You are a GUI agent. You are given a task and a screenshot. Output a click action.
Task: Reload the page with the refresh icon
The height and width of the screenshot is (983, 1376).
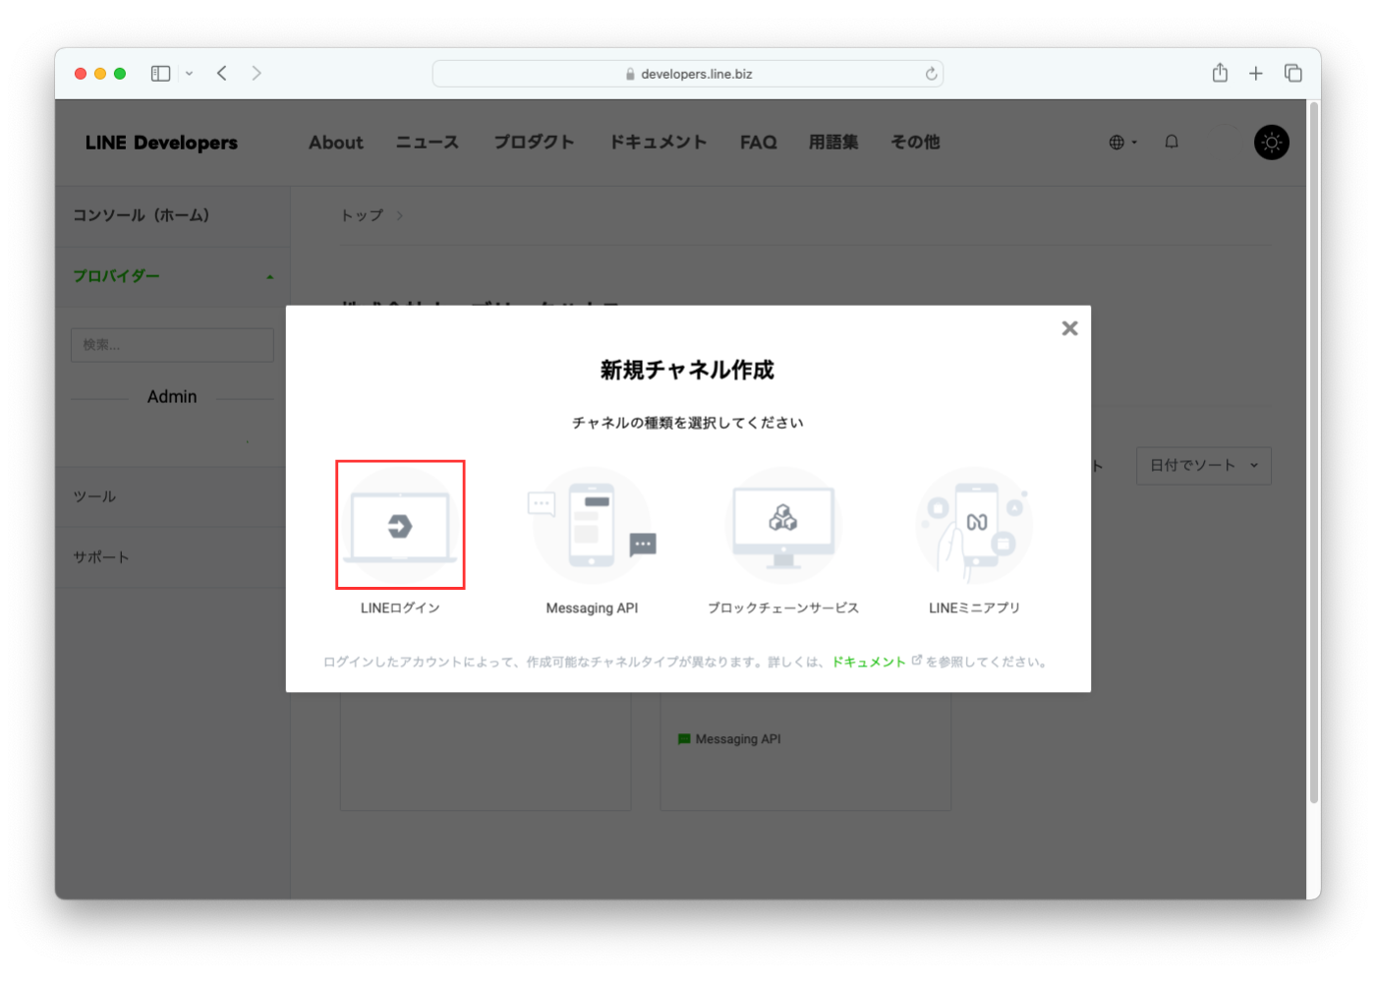(931, 74)
